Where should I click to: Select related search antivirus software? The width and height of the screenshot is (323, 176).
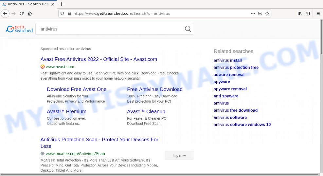point(230,117)
